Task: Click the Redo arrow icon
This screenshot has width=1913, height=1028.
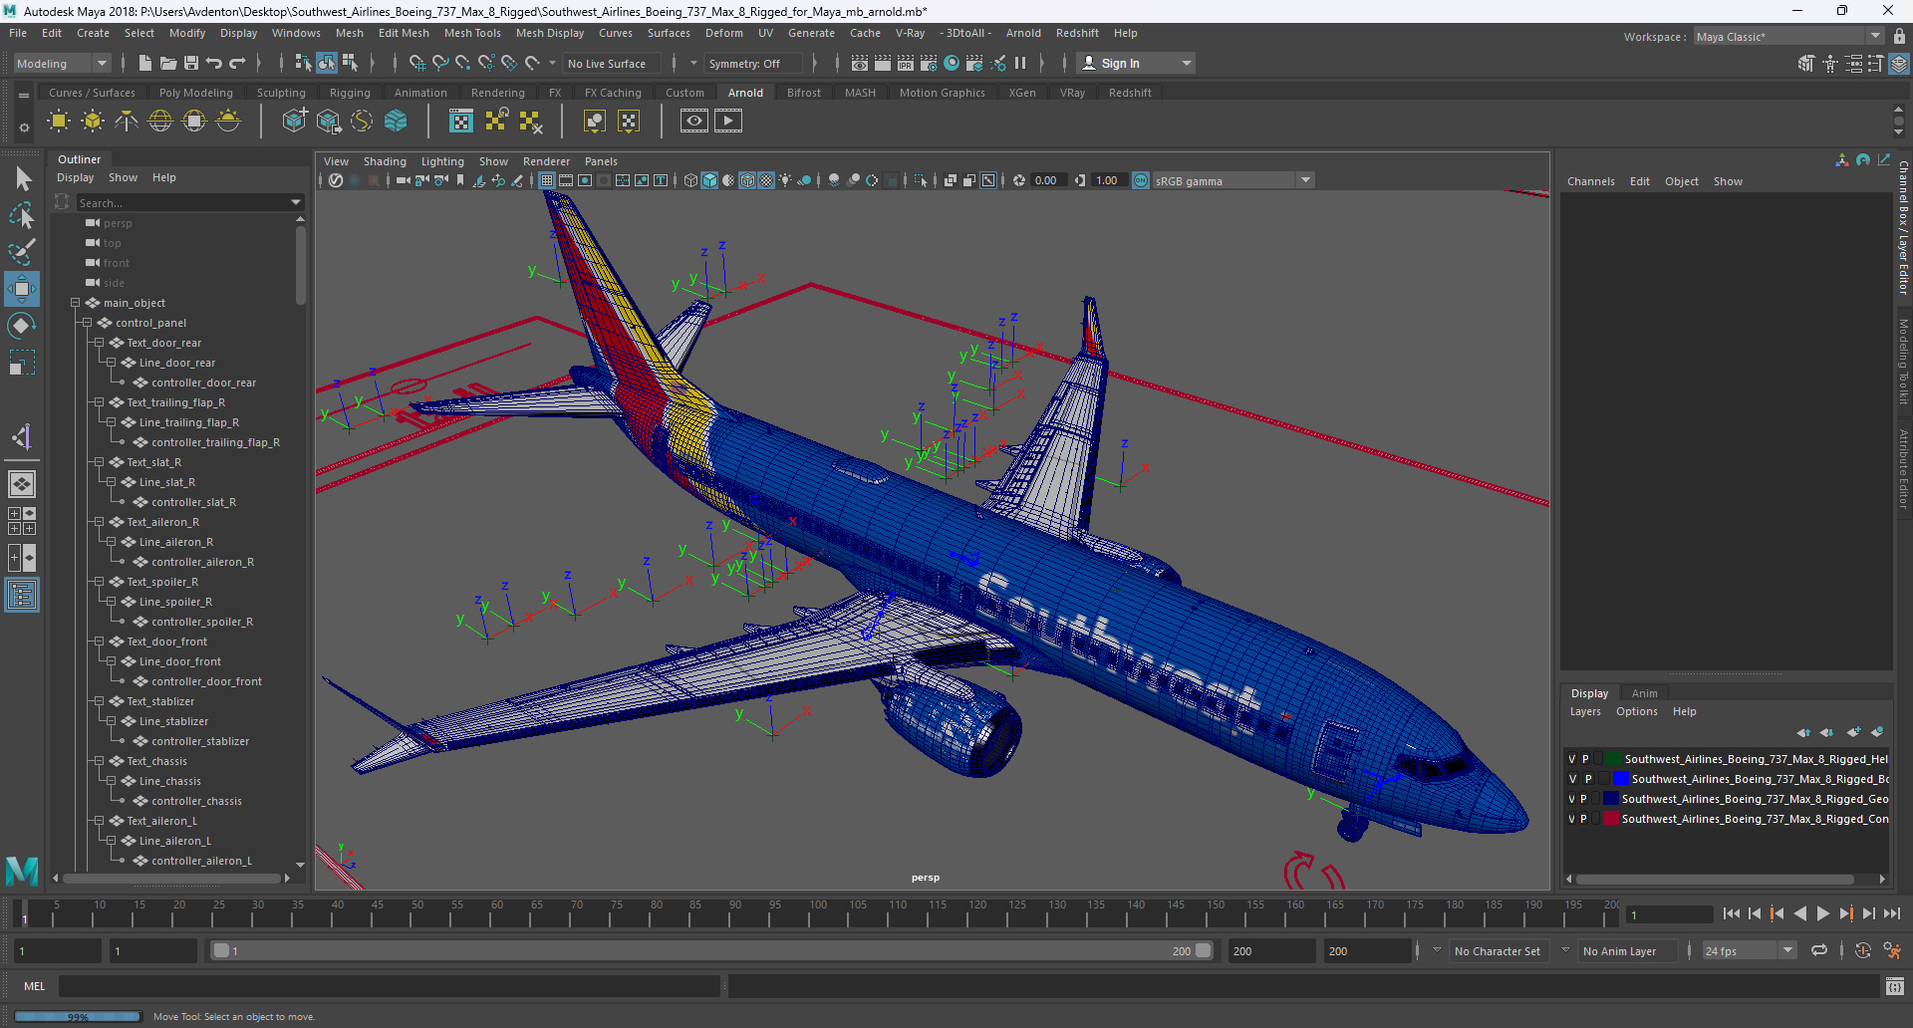Action: 237,63
